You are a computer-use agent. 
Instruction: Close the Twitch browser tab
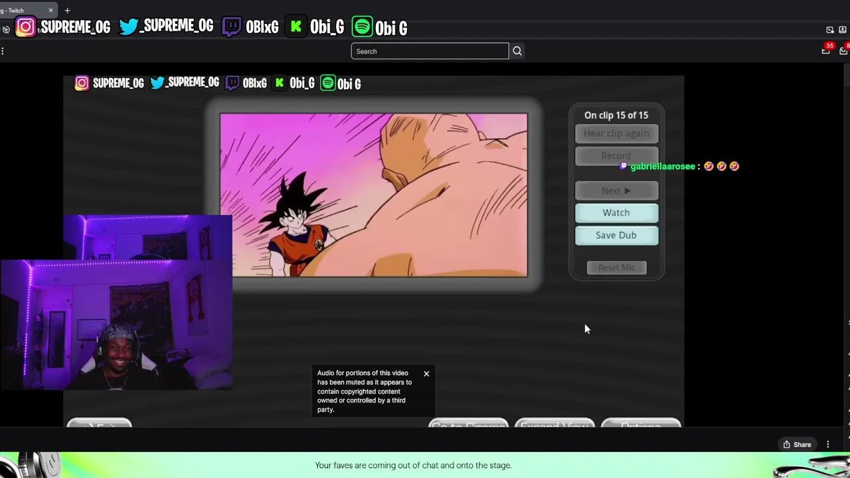tap(50, 10)
